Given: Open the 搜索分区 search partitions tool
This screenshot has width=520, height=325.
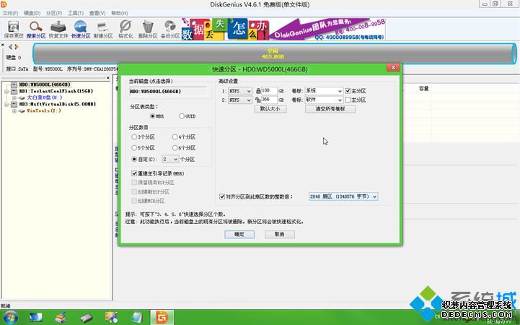Looking at the screenshot, I should [36, 29].
